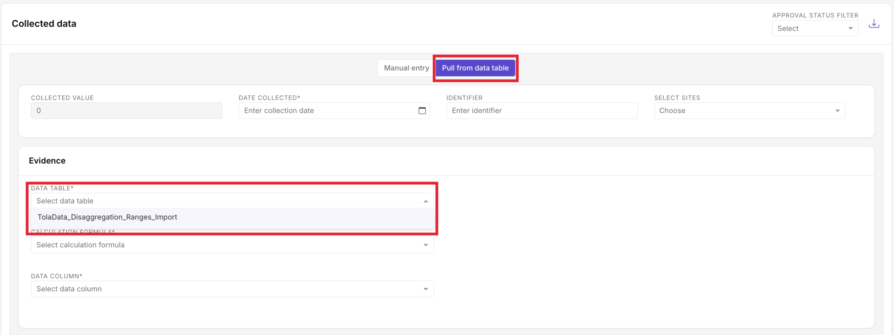Select Pull from data table mode
Screen dimensions: 894x335
475,68
